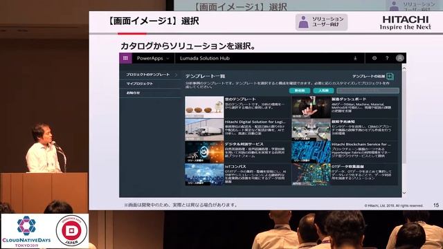Expand the PowerApps dropdown chevron
Viewport: 443px width, 249px height.
pos(168,58)
